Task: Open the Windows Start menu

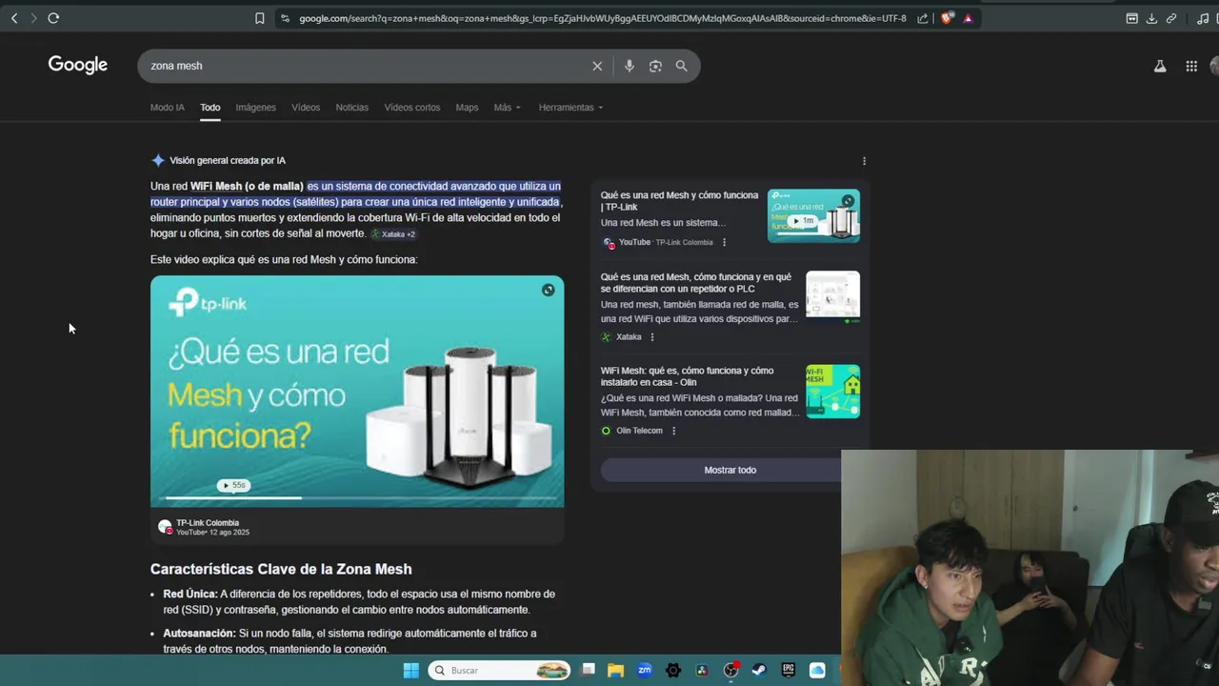Action: [411, 671]
